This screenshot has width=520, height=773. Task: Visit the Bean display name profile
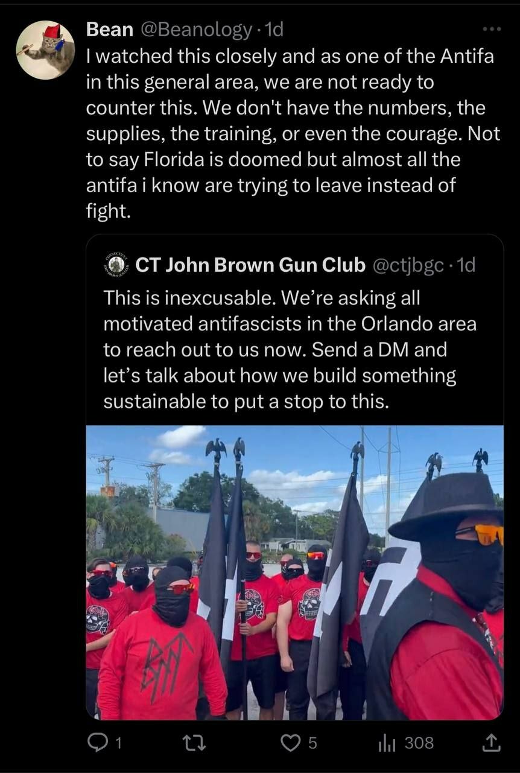[110, 28]
